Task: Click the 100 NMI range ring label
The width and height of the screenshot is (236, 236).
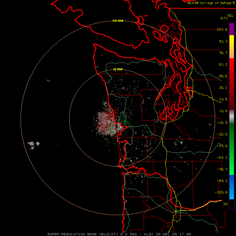Action: [118, 21]
